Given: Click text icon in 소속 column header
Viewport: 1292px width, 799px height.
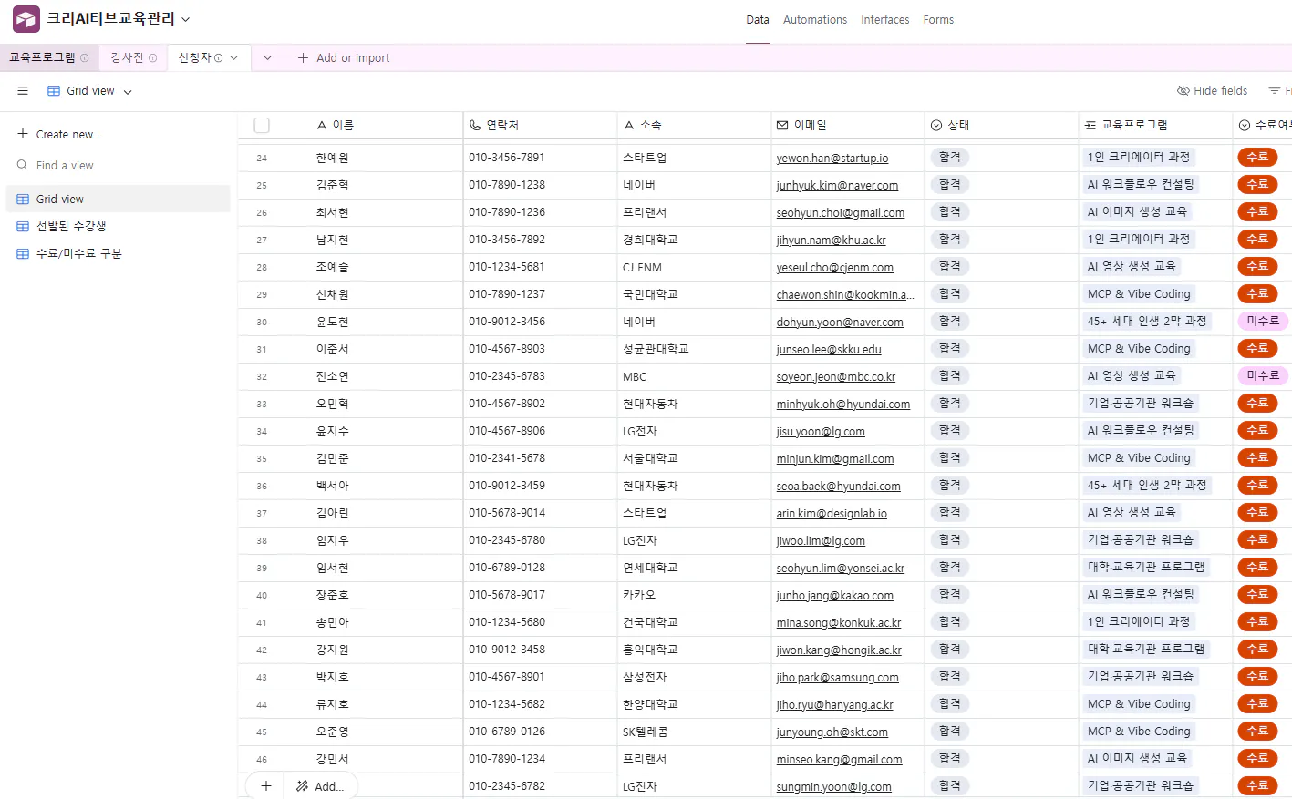Looking at the screenshot, I should click(629, 126).
